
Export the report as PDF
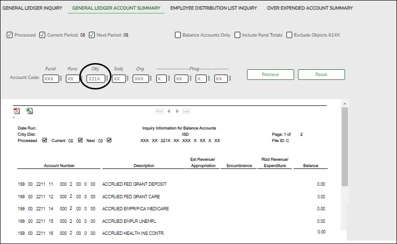coord(16,111)
